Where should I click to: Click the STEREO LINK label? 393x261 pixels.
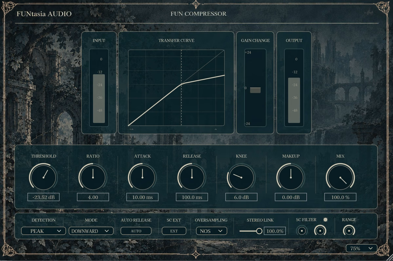(260, 220)
